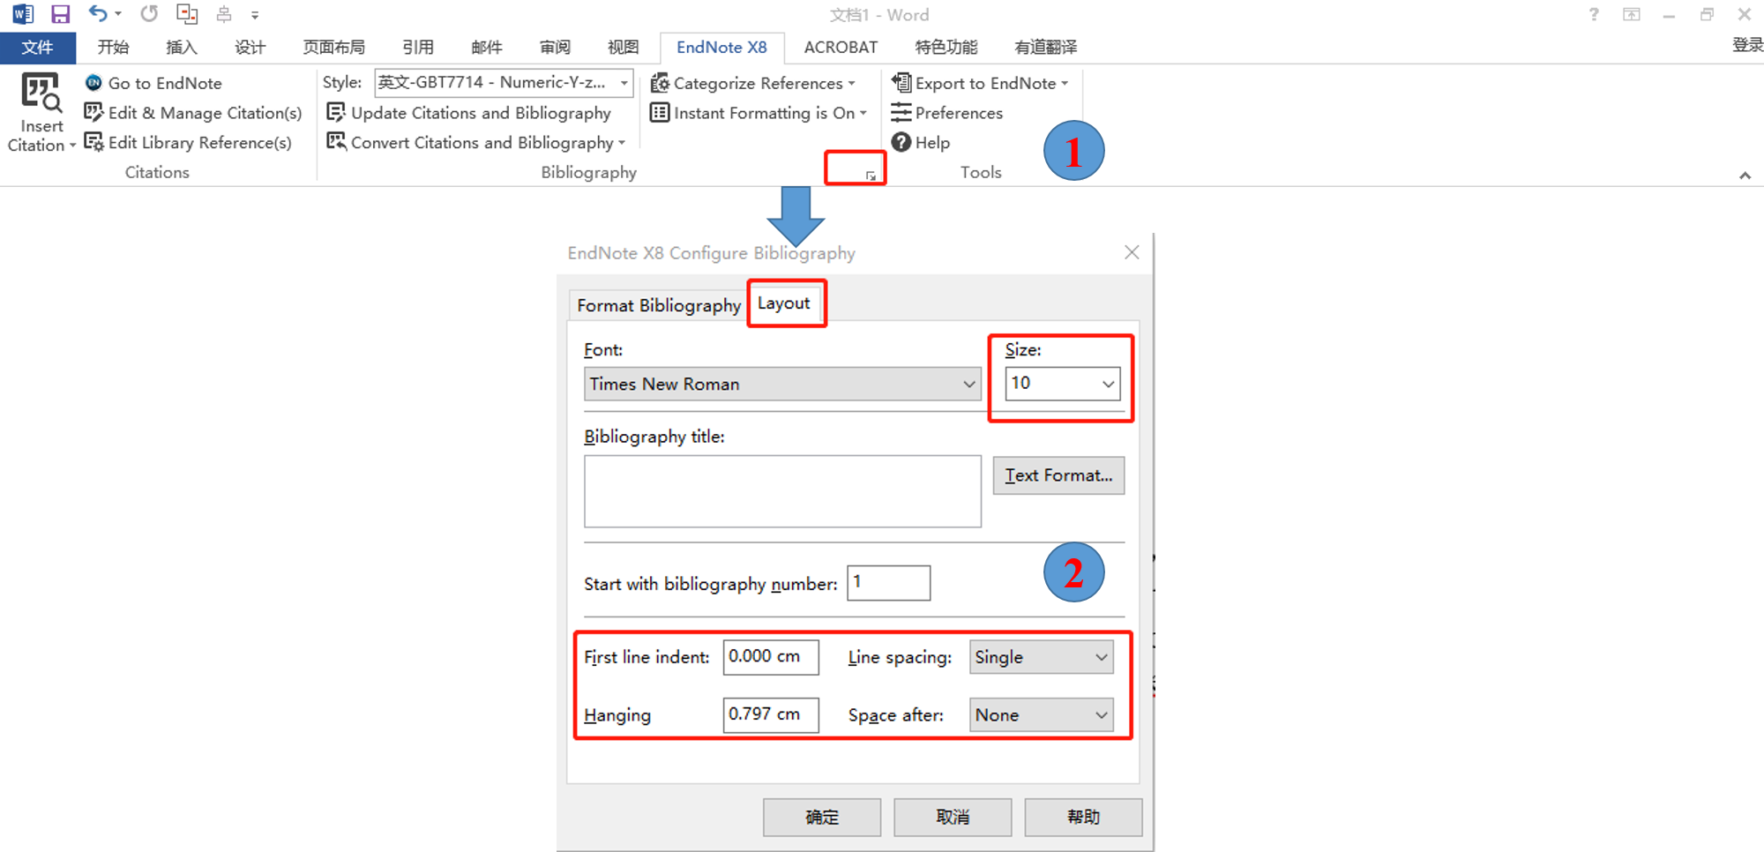This screenshot has width=1764, height=852.
Task: Click the Hanging indent field
Action: coord(771,714)
